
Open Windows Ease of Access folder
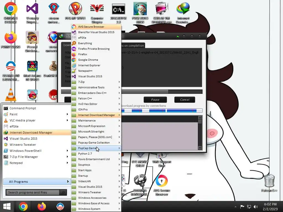coord(96,203)
